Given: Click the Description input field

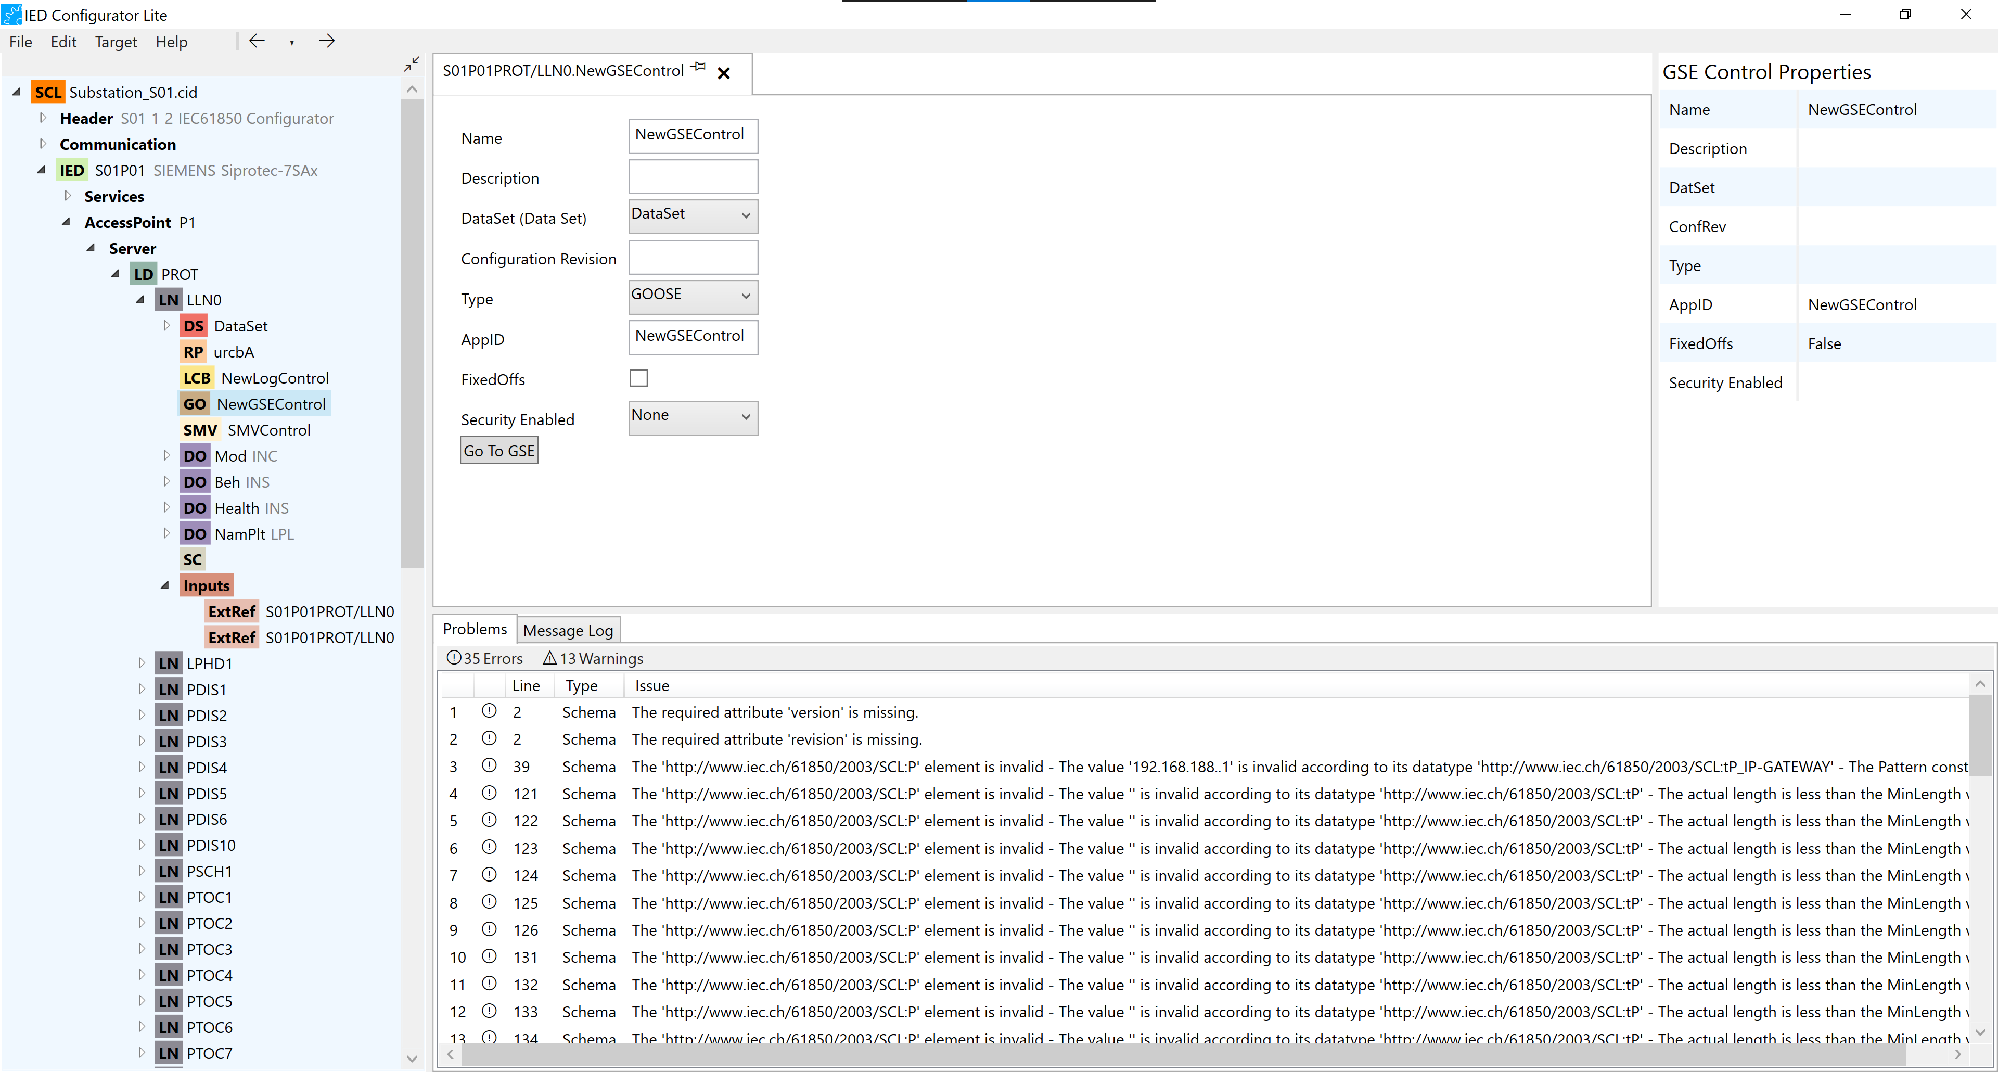Looking at the screenshot, I should (693, 177).
